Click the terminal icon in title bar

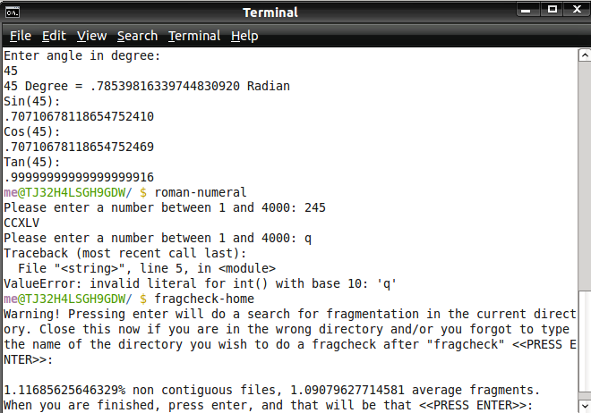(13, 13)
